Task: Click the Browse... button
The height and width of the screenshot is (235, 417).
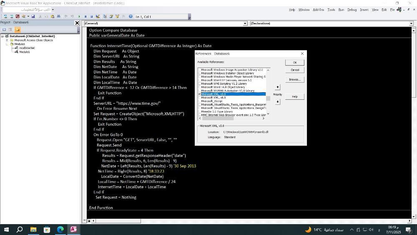Action: (294, 79)
